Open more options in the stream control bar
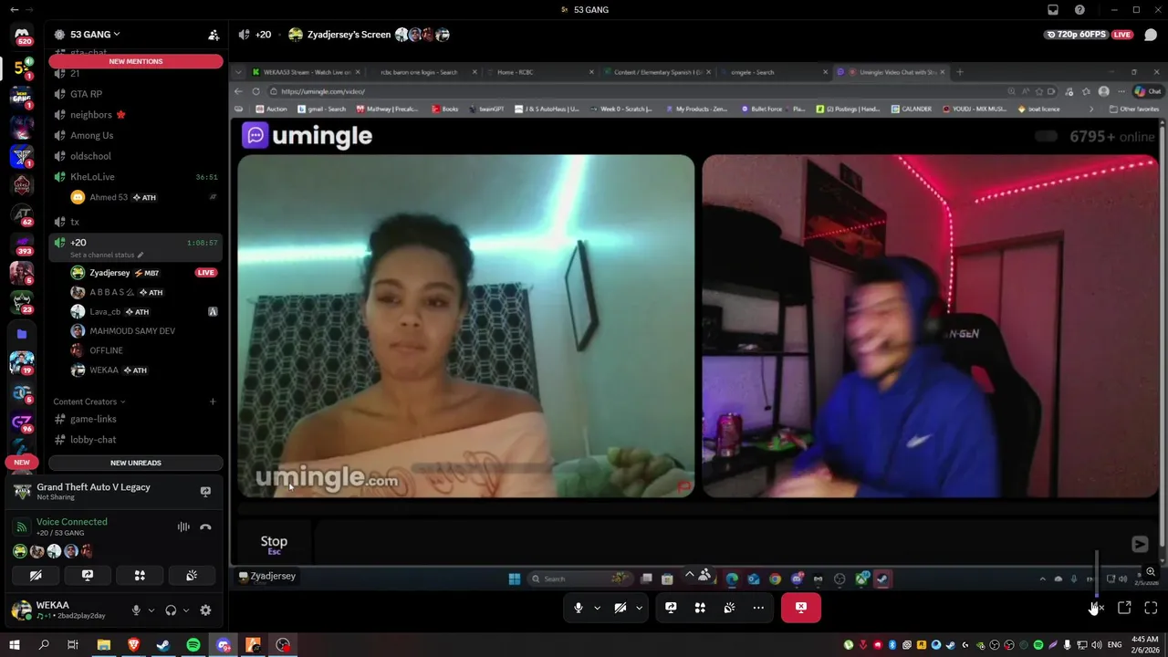The image size is (1168, 657). [758, 608]
